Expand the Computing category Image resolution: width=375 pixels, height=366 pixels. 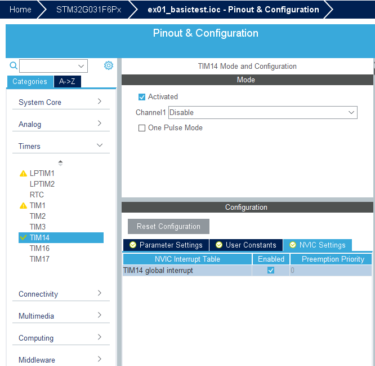(x=61, y=338)
